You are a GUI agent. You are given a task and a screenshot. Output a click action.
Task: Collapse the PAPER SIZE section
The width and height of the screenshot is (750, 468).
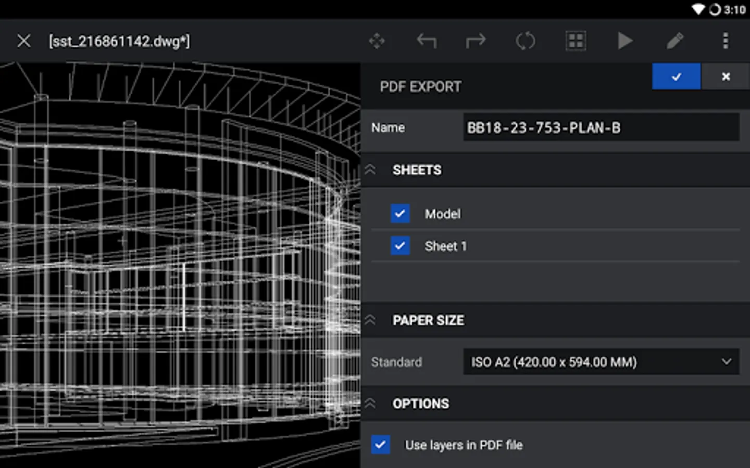tap(370, 320)
